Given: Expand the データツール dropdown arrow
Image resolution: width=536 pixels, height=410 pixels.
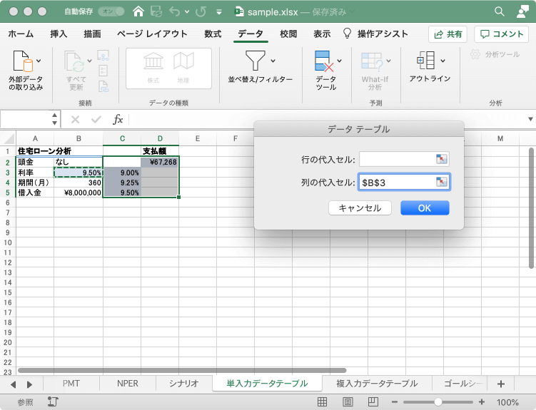Looking at the screenshot, I should pos(339,61).
